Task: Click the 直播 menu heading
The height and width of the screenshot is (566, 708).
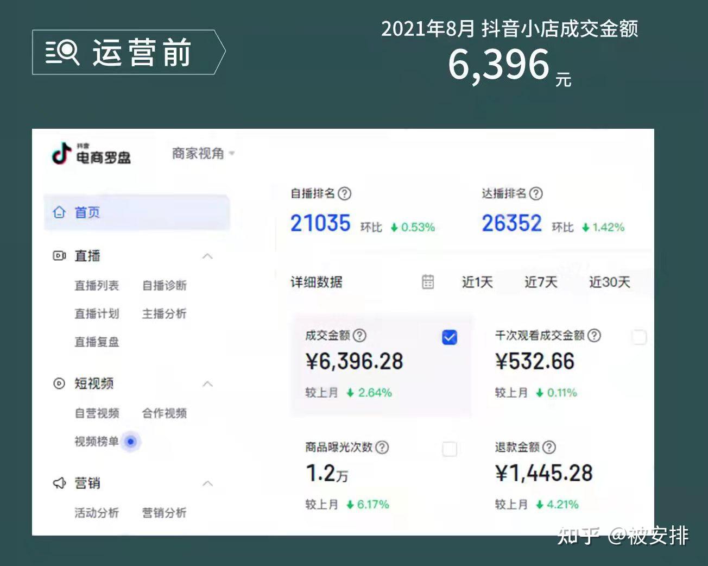Action: pyautogui.click(x=87, y=256)
